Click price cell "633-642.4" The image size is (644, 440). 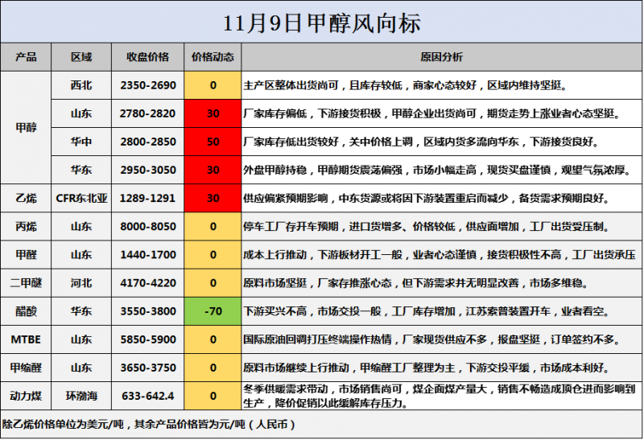coord(148,396)
